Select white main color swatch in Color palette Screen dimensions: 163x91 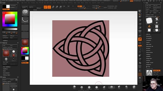(8, 7)
